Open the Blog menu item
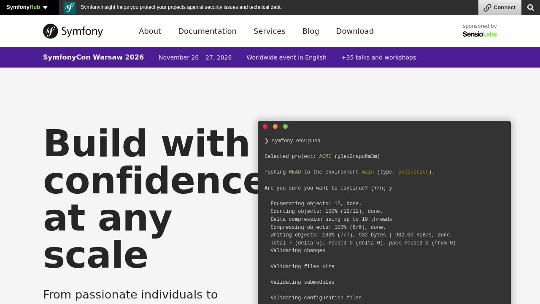This screenshot has height=304, width=540. coord(310,31)
